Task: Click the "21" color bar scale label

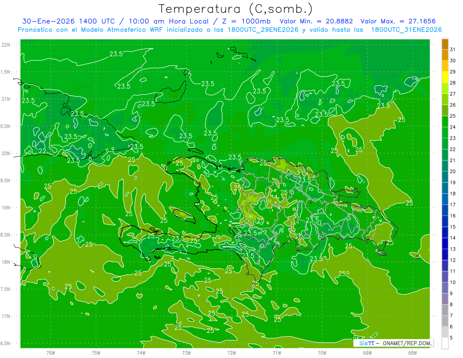Action: click(453, 160)
